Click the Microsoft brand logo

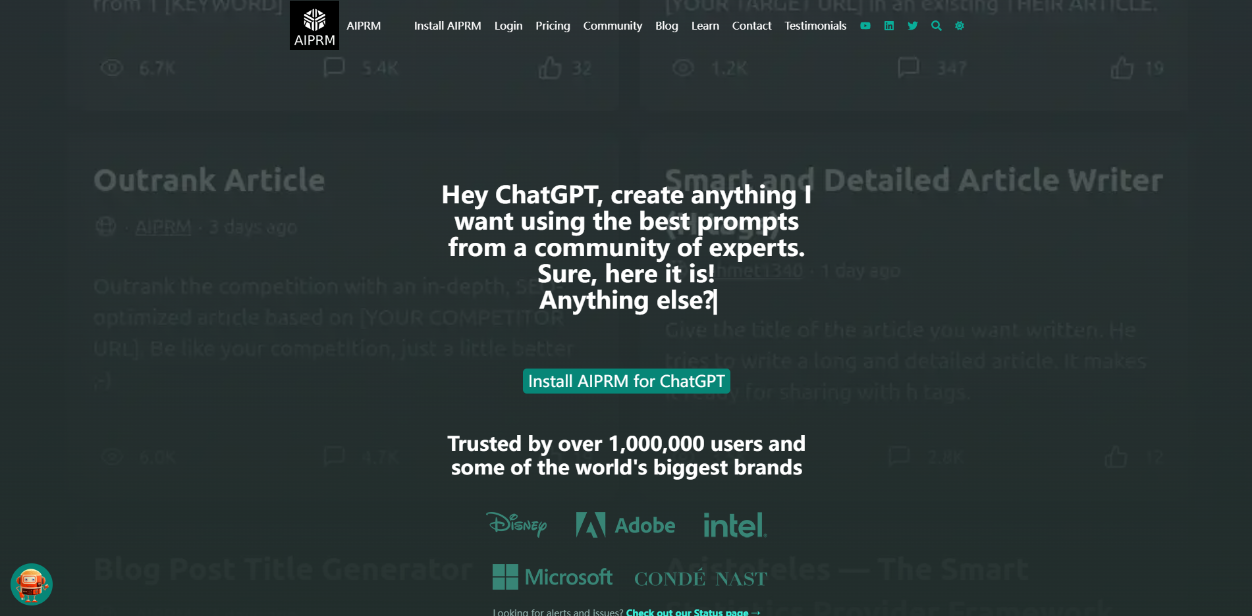pyautogui.click(x=552, y=577)
